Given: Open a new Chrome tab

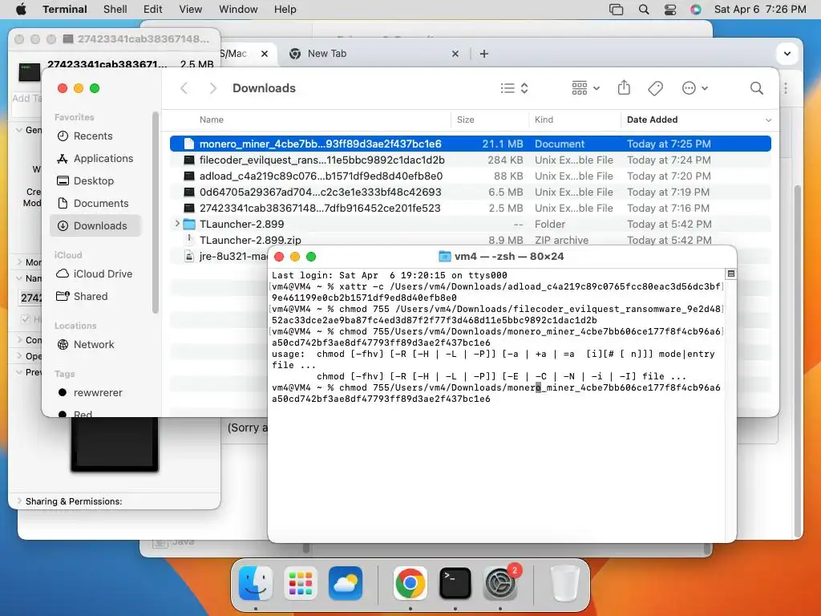Looking at the screenshot, I should (483, 54).
